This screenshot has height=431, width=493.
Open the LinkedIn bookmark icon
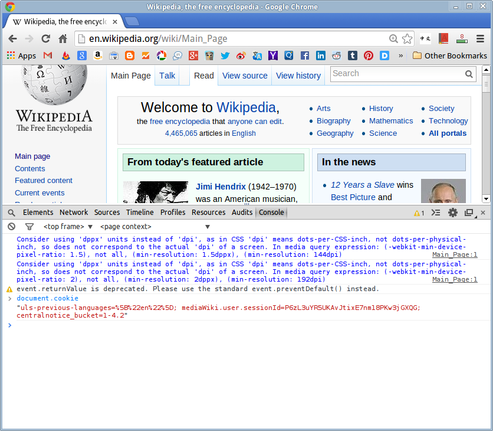point(321,55)
